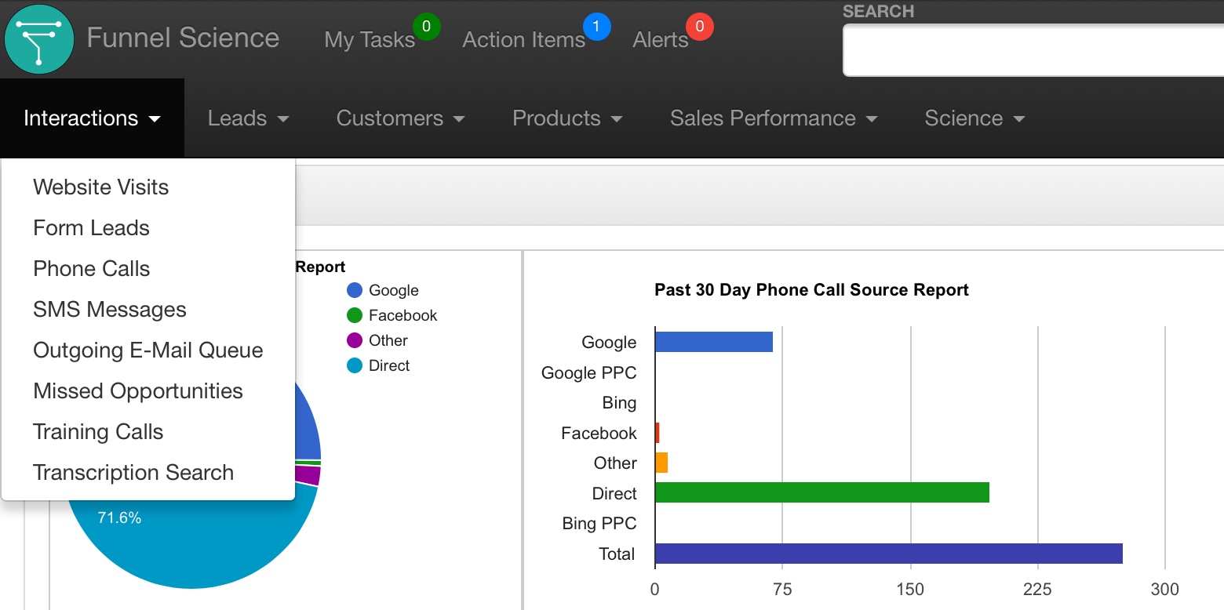Click the blue Google pie slice
Screen dimensions: 1224x610
pos(308,427)
